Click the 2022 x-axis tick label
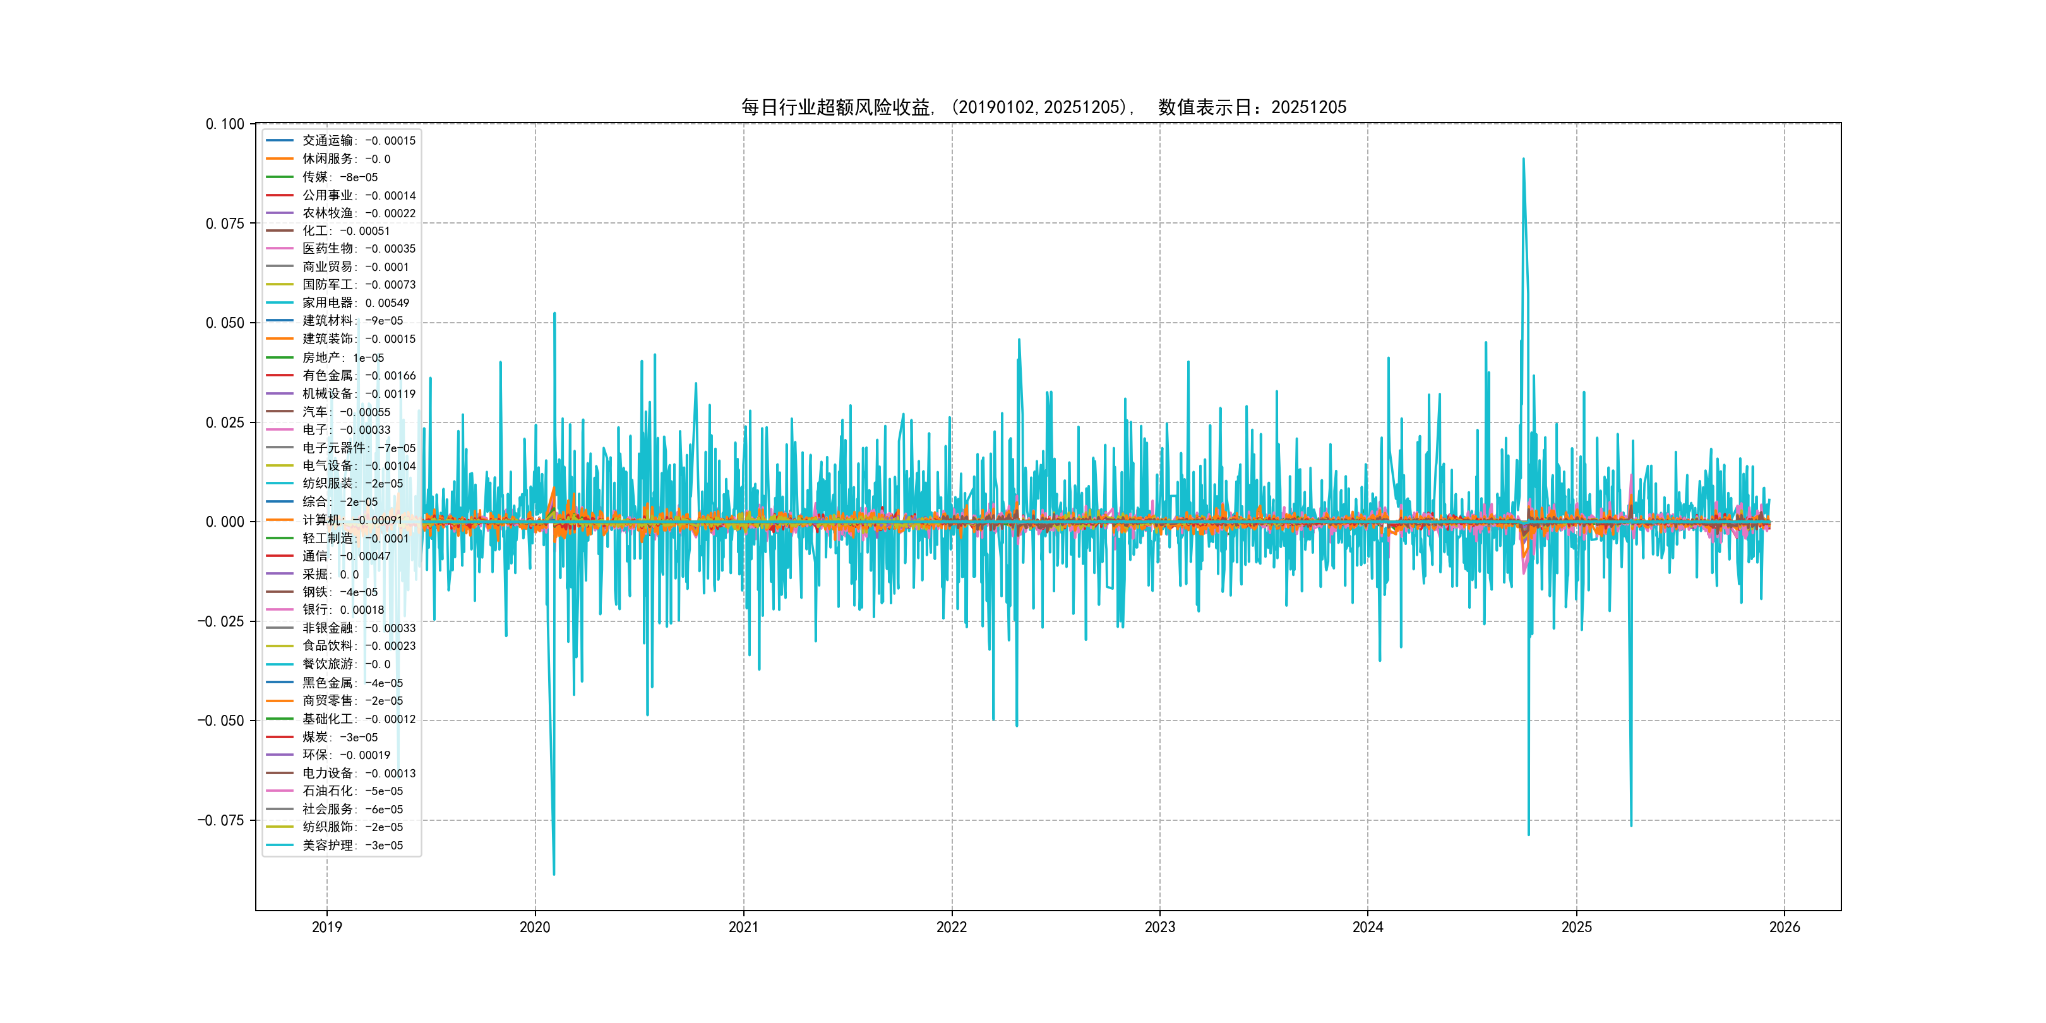 (x=952, y=927)
